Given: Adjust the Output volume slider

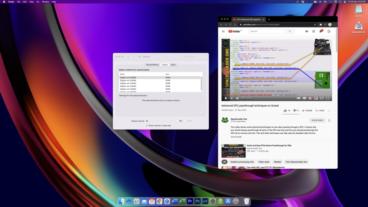Looking at the screenshot, I should [164, 121].
